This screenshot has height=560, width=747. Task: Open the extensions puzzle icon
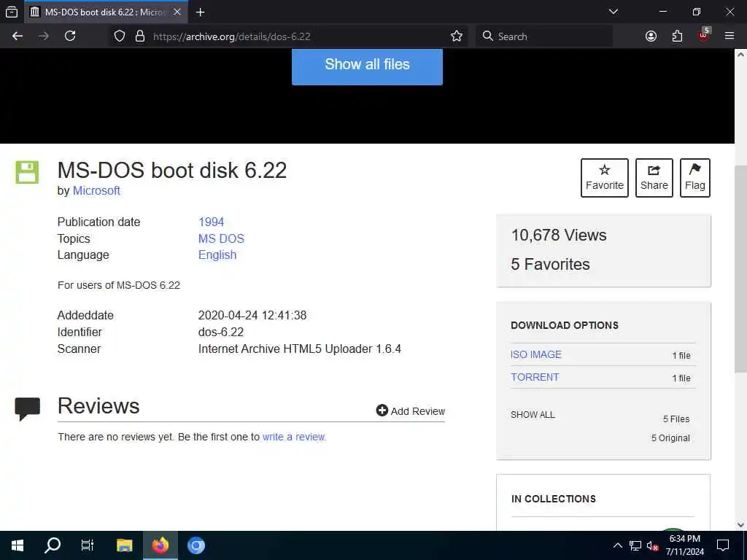(x=677, y=36)
